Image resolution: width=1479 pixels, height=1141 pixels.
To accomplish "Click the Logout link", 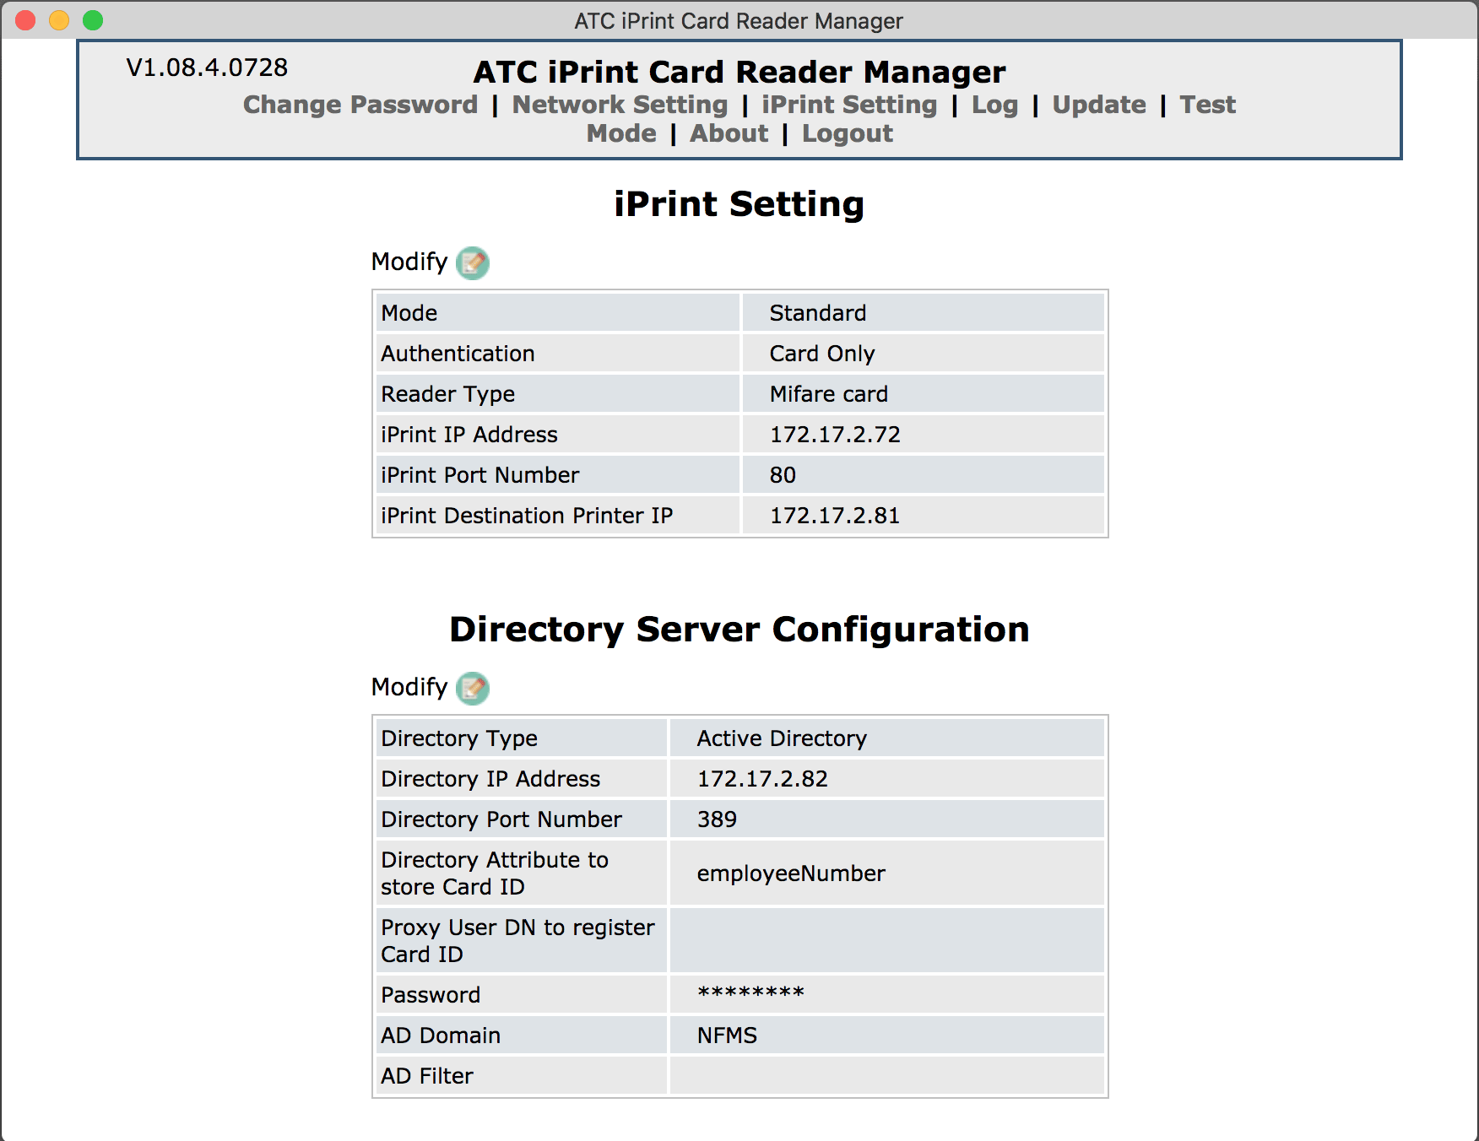I will coord(847,133).
